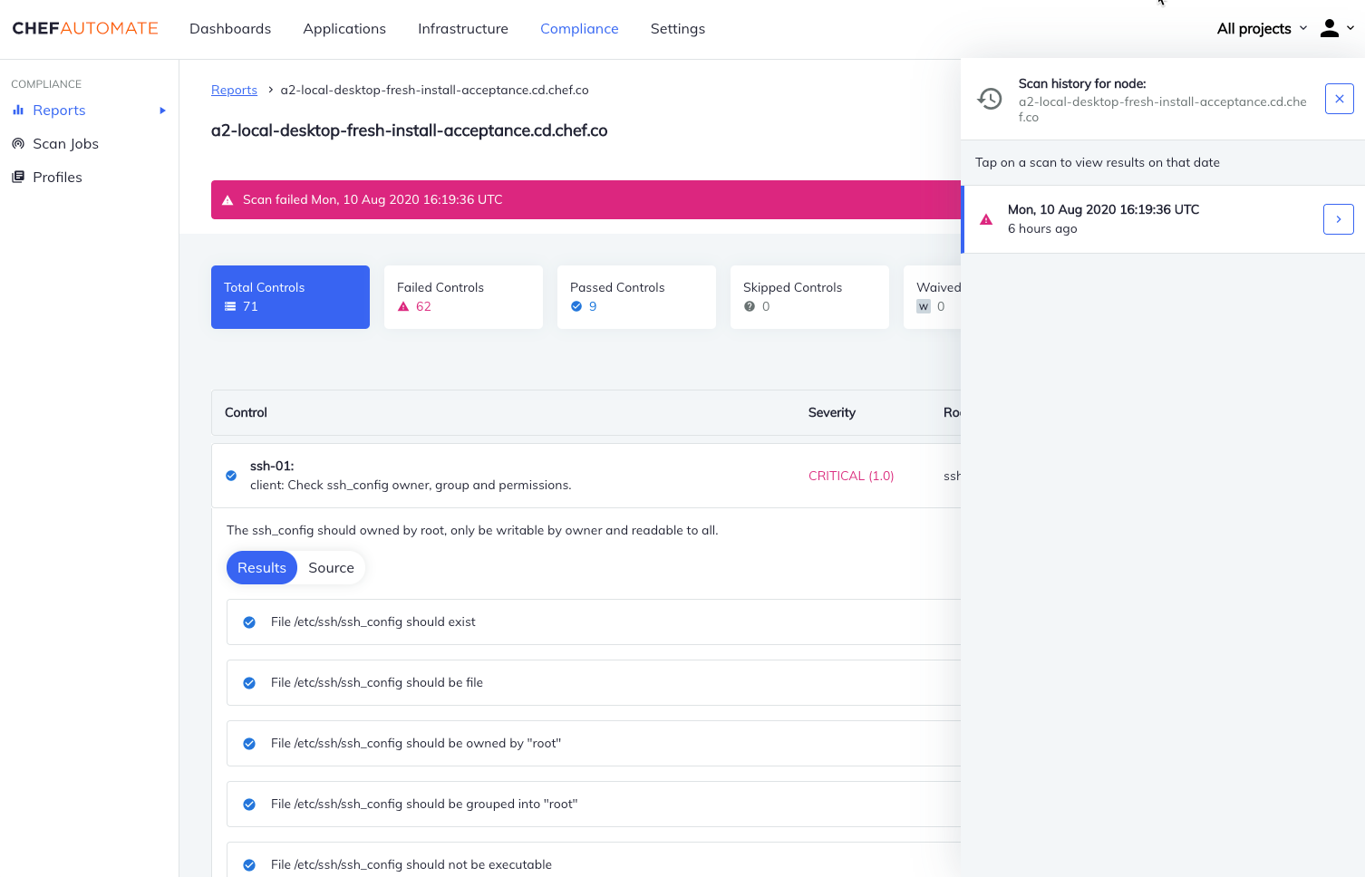The height and width of the screenshot is (877, 1365).
Task: Close the scan history panel
Action: pyautogui.click(x=1339, y=99)
